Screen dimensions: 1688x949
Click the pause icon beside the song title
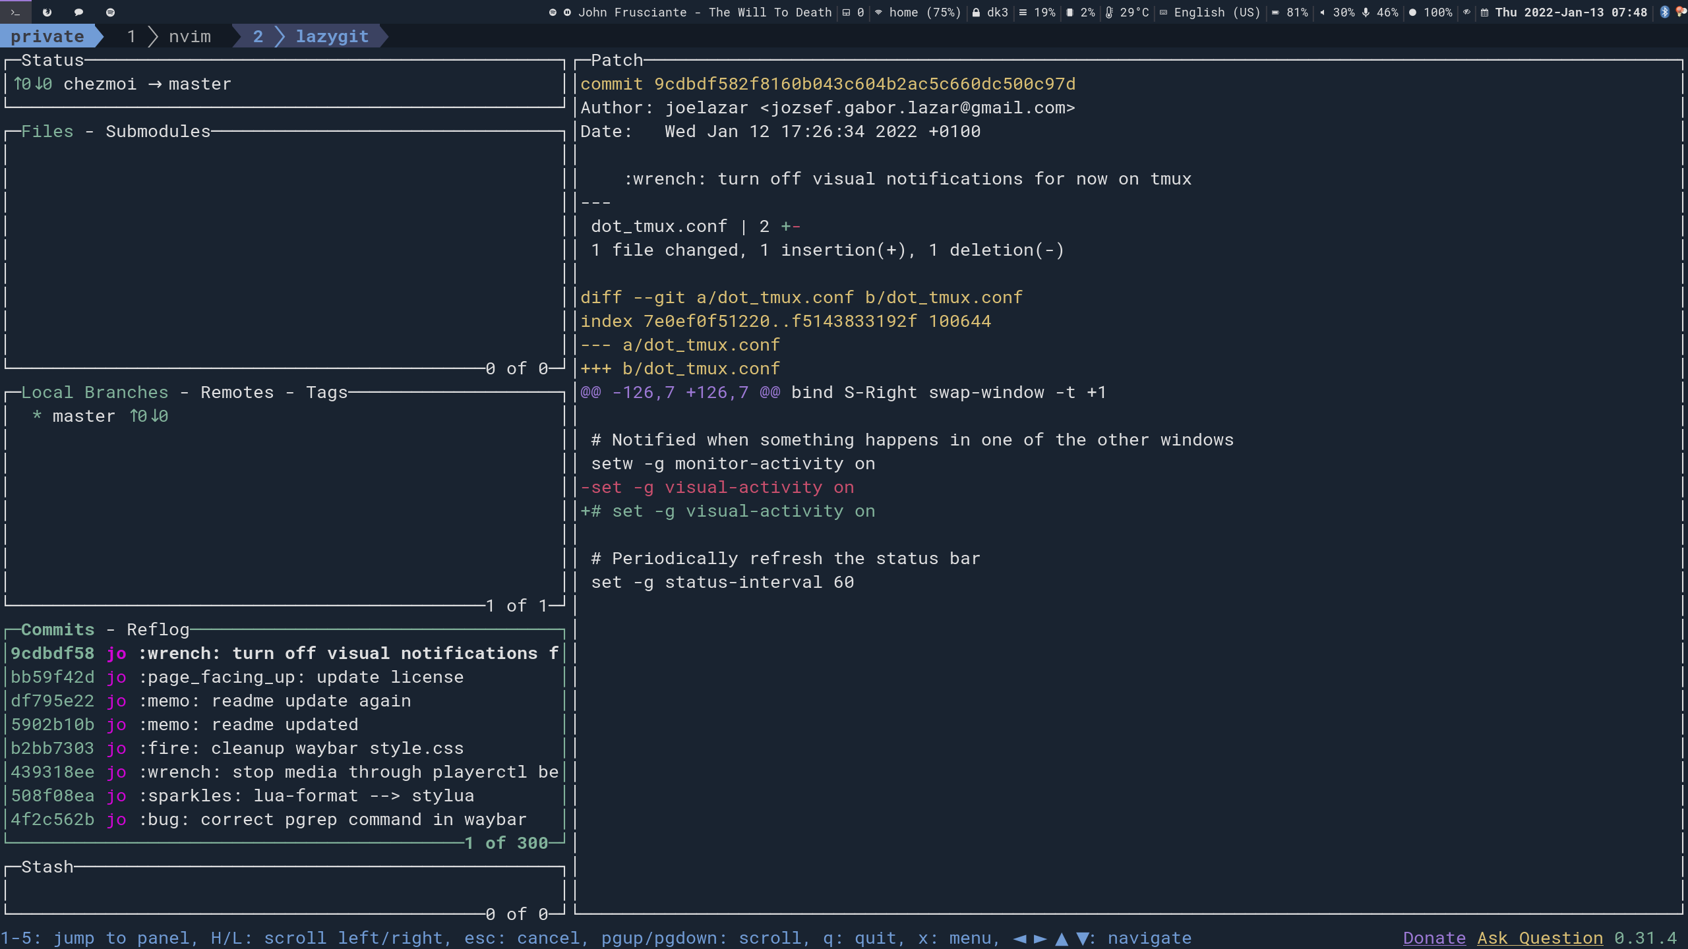point(567,12)
